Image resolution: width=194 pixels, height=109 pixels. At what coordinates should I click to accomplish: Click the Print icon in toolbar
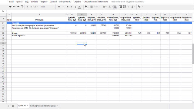click(x=10, y=7)
